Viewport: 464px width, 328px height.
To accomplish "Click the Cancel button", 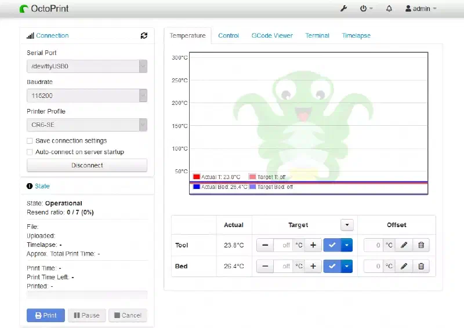I will [128, 315].
